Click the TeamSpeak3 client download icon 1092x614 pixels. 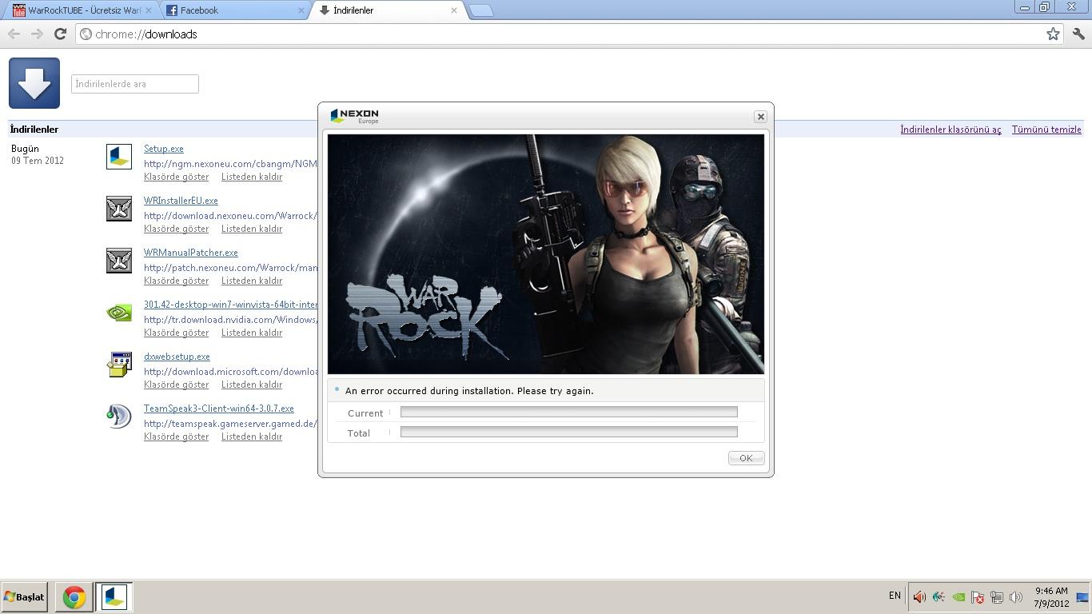pos(119,417)
